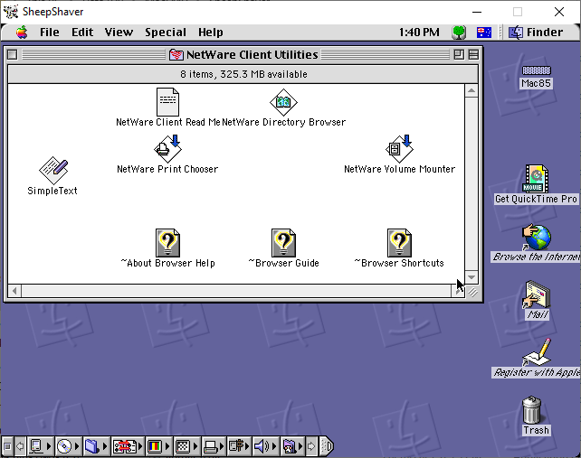581x458 pixels.
Task: Open the AppleTalk computer control strip module
Action: click(x=40, y=446)
